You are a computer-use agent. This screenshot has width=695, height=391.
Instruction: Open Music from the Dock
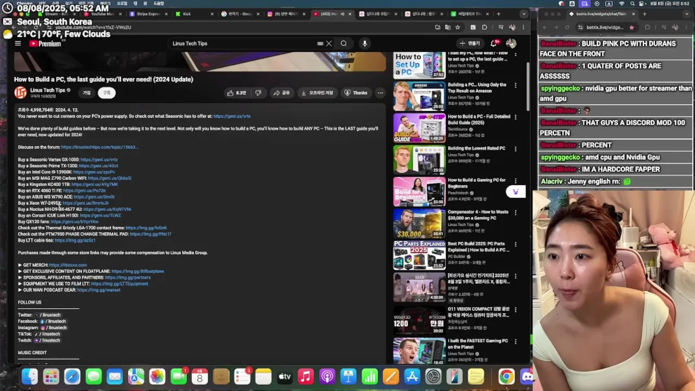tap(306, 376)
